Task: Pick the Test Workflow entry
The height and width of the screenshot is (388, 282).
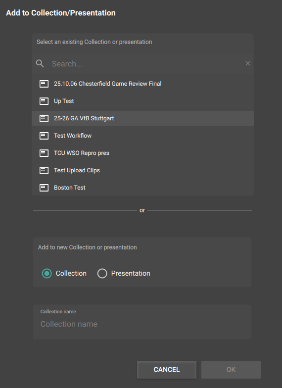Action: pos(142,136)
